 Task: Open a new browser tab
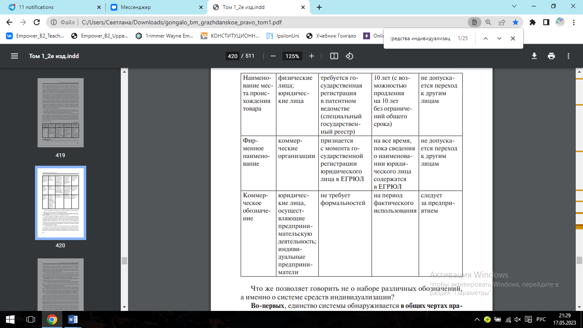[x=319, y=7]
